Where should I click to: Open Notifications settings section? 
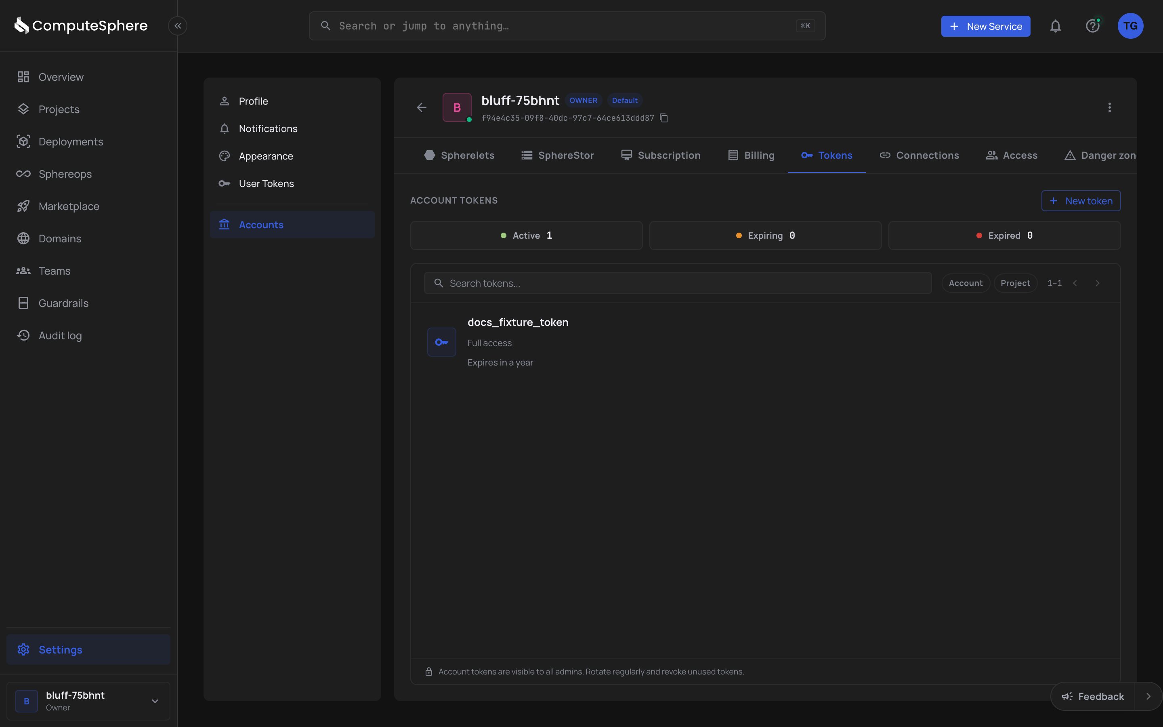point(292,128)
